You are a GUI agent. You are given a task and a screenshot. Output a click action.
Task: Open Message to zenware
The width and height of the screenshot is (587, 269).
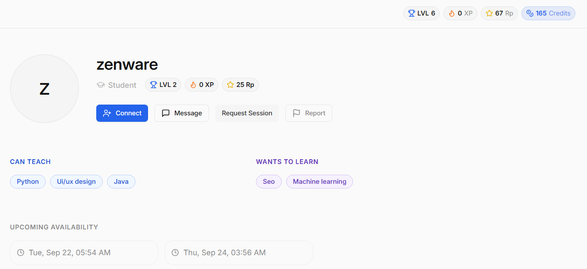point(182,113)
